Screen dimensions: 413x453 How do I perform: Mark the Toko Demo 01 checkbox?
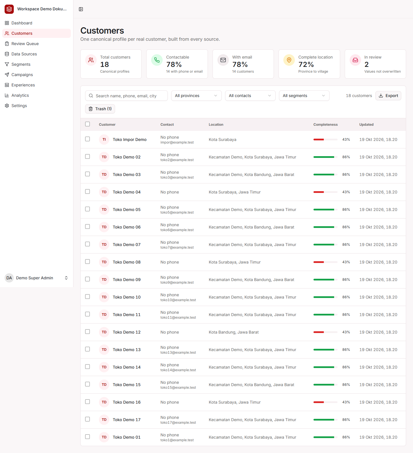[x=87, y=437]
